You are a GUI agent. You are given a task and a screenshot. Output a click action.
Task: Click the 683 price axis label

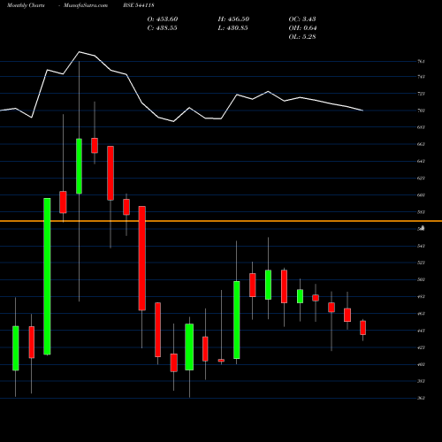pos(421,127)
